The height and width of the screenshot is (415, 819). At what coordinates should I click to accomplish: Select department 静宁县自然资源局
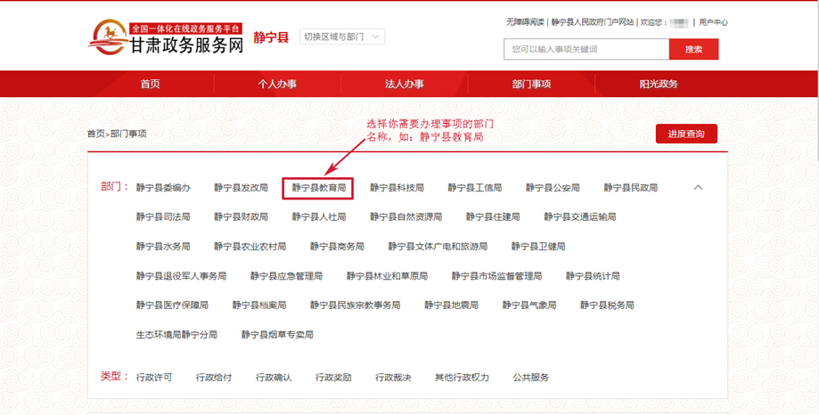click(x=405, y=216)
